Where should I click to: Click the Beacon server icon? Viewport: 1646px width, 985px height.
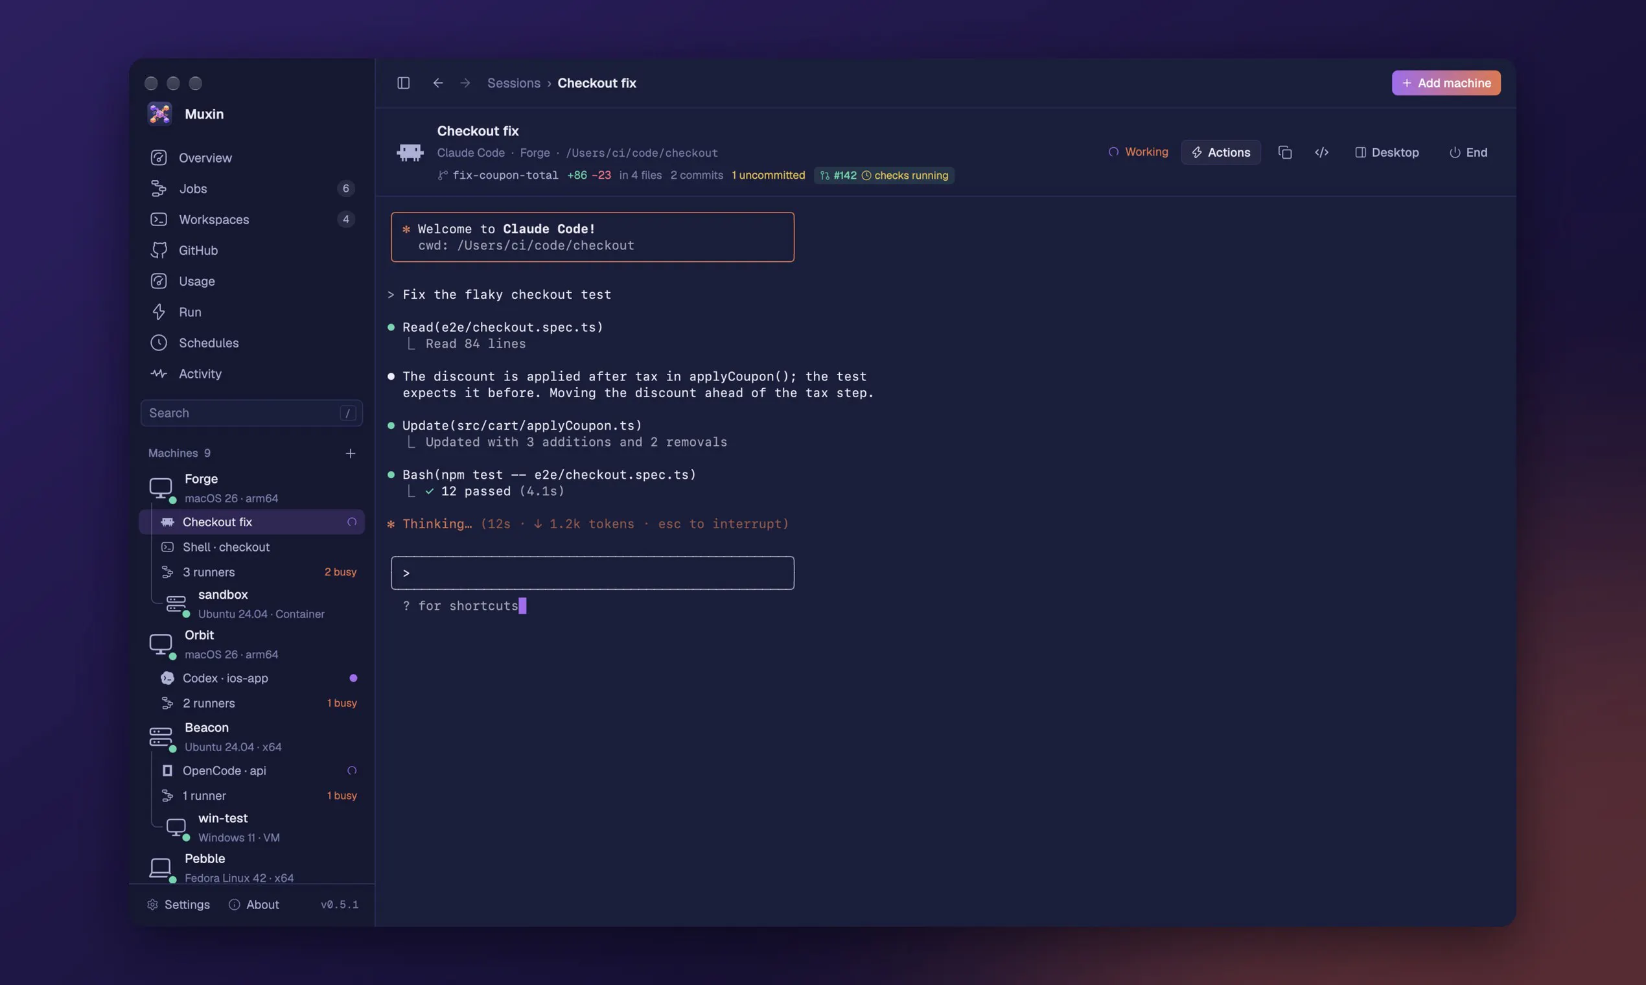click(x=161, y=737)
